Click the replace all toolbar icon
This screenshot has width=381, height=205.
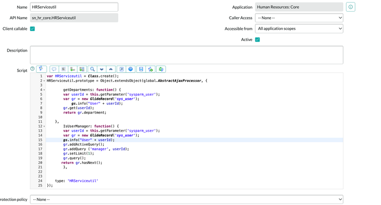coord(82,69)
